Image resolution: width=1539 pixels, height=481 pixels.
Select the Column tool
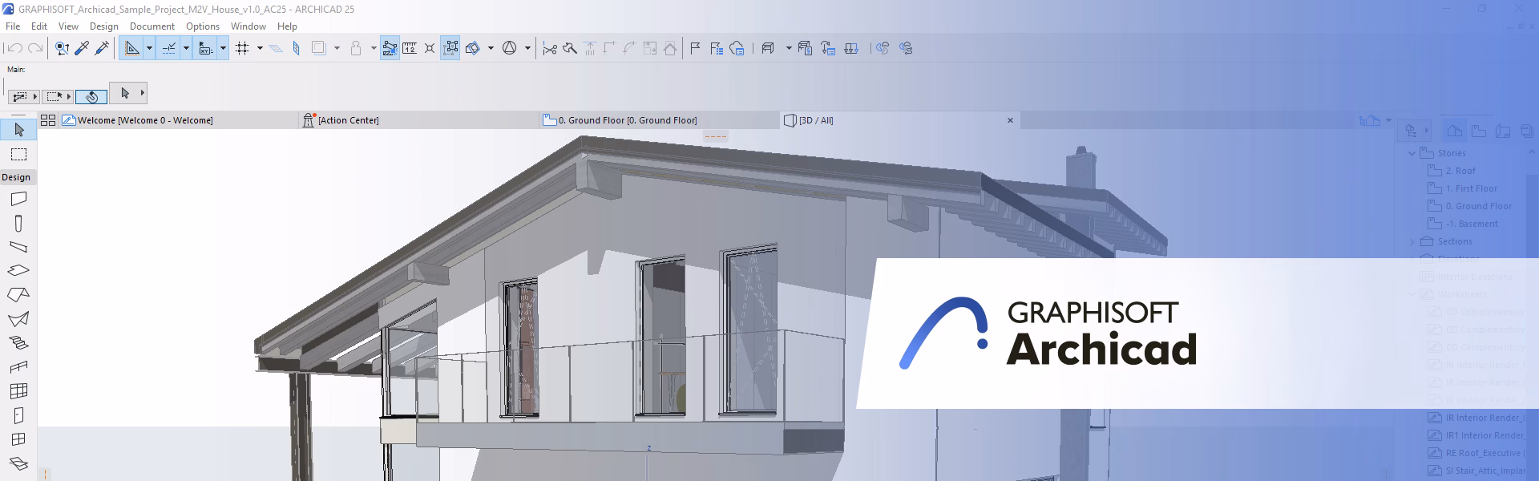tap(18, 223)
